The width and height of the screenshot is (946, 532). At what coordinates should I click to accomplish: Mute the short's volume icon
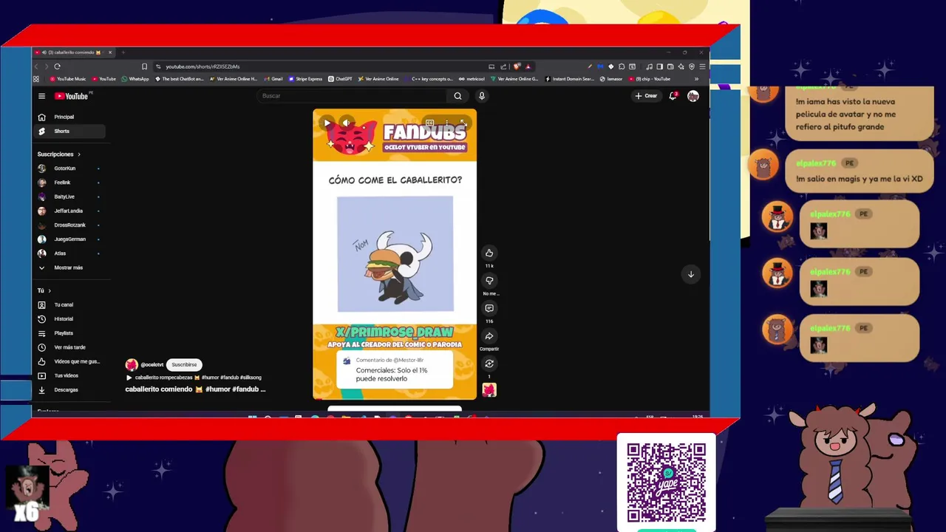pos(346,123)
